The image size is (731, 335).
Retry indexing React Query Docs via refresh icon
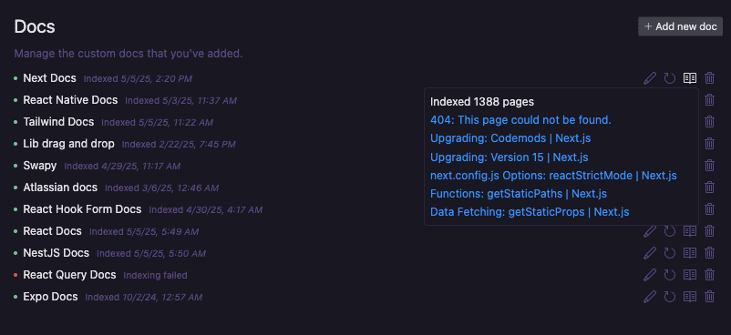click(669, 275)
